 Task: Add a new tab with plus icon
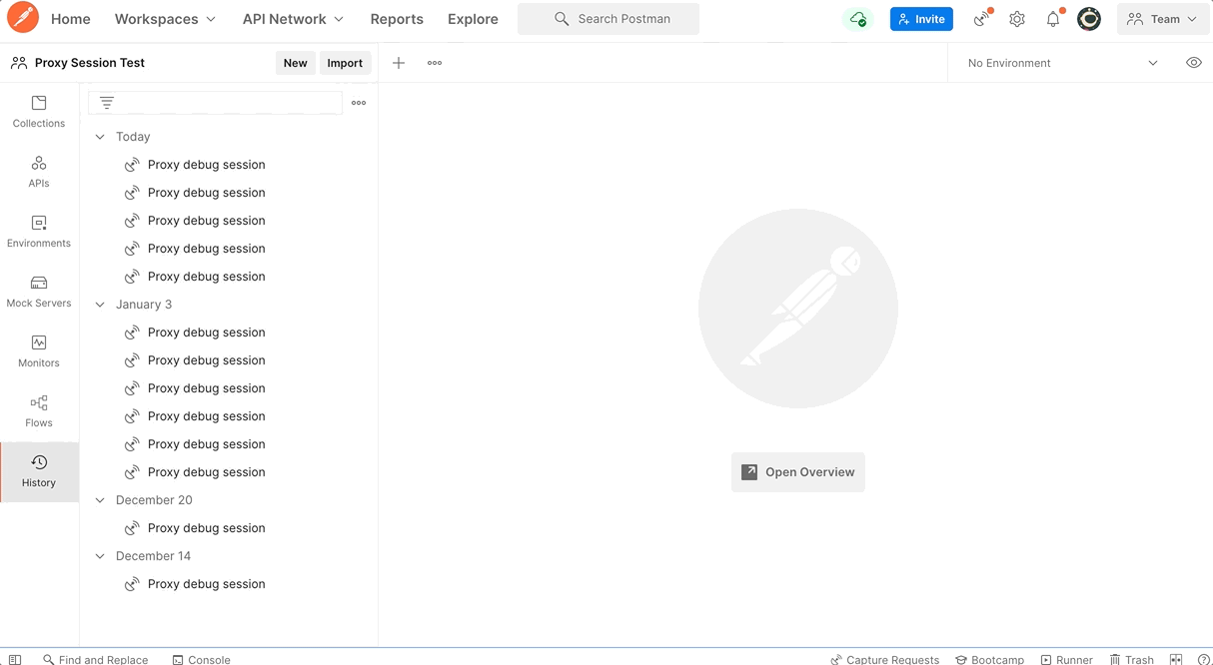tap(399, 63)
